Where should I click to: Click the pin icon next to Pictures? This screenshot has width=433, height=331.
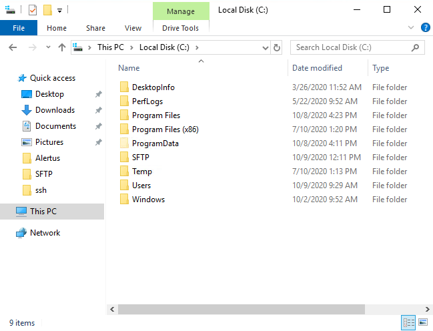[x=99, y=142]
